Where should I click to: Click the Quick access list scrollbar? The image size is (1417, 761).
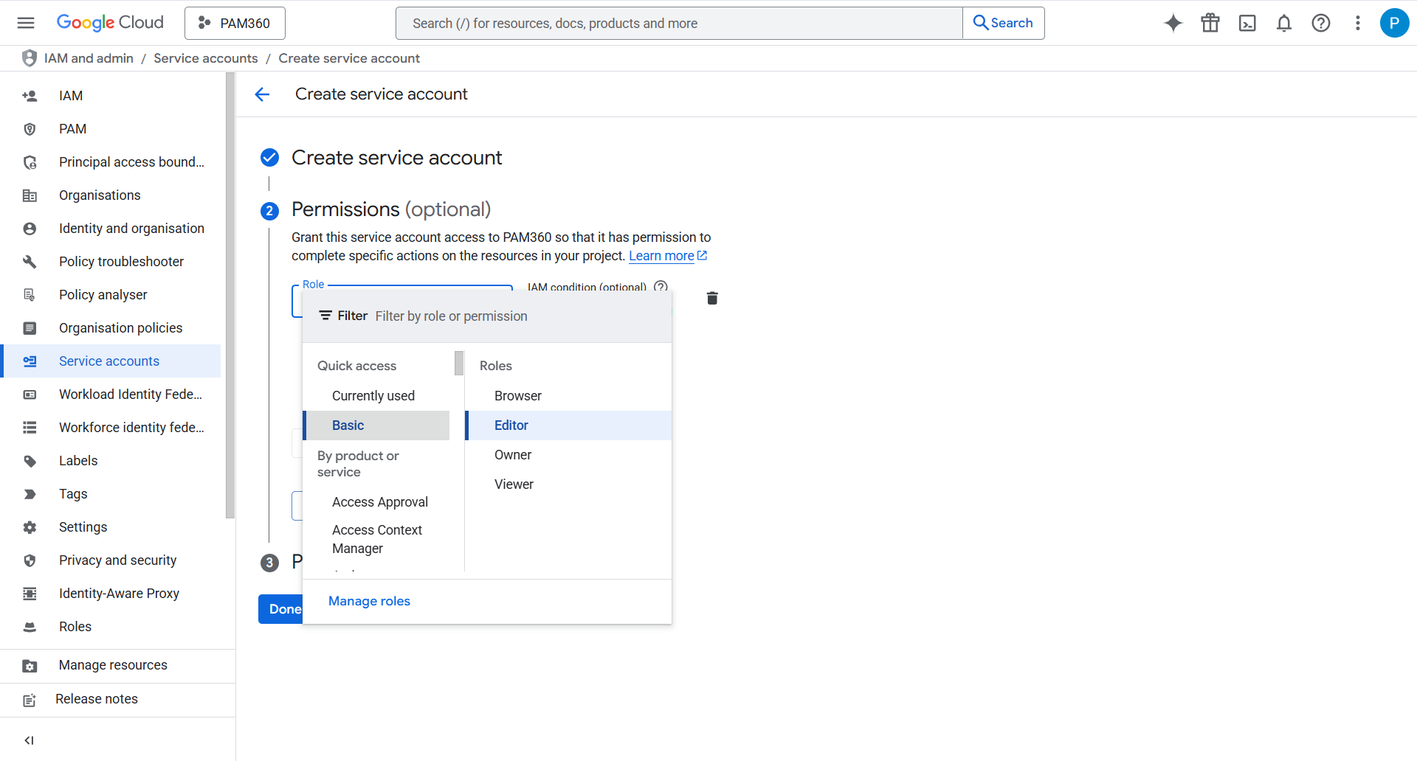[x=458, y=363]
